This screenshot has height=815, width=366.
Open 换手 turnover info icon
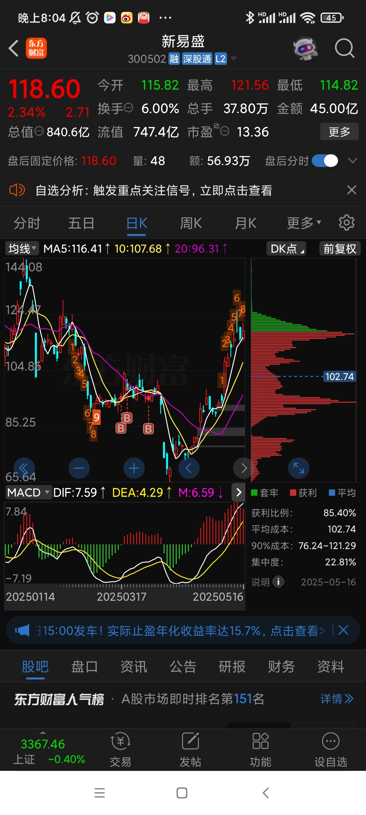[128, 108]
